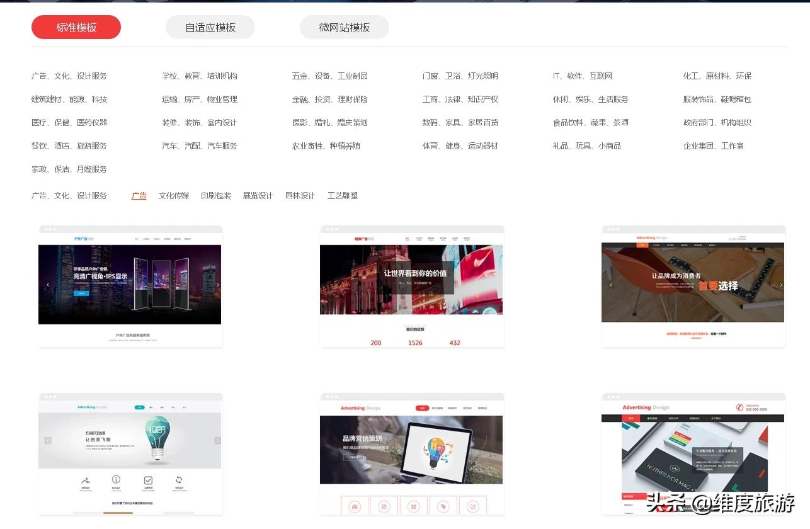Click the 学校、教育、培训机构 category link
Viewport: 810px width, 529px height.
click(200, 76)
